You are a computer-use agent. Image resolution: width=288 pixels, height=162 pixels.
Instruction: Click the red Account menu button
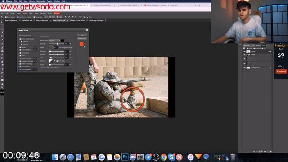coord(57,13)
